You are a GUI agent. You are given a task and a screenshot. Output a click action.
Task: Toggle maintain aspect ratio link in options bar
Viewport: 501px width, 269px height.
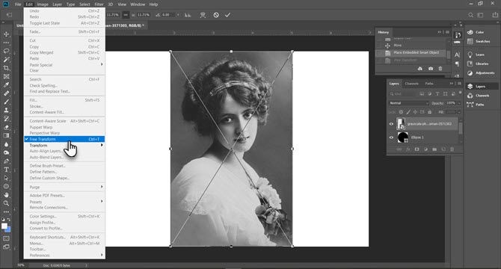tap(126, 15)
